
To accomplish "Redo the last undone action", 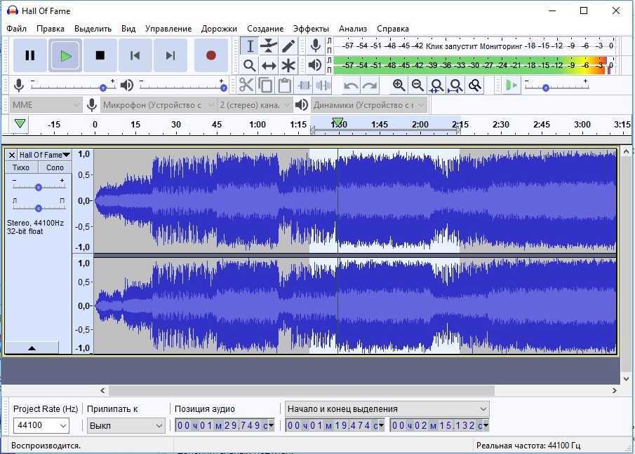I will point(369,85).
